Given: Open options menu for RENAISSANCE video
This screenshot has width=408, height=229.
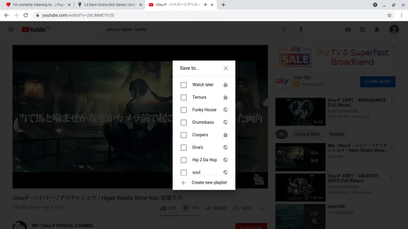Looking at the screenshot, I should point(392,102).
